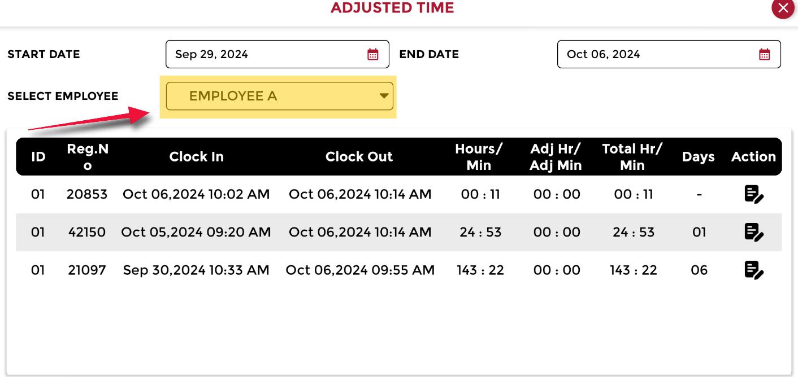798x377 pixels.
Task: Click the SELECT EMPLOYEE label
Action: (x=63, y=96)
